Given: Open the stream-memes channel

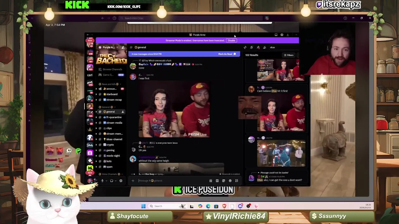Looking at the screenshot, I should pos(111,134).
